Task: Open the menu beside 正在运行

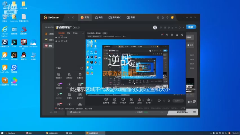Action: click(x=194, y=112)
